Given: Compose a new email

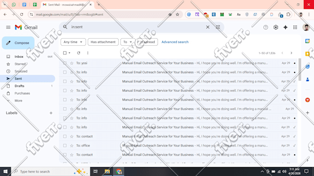Looking at the screenshot, I should [x=18, y=43].
